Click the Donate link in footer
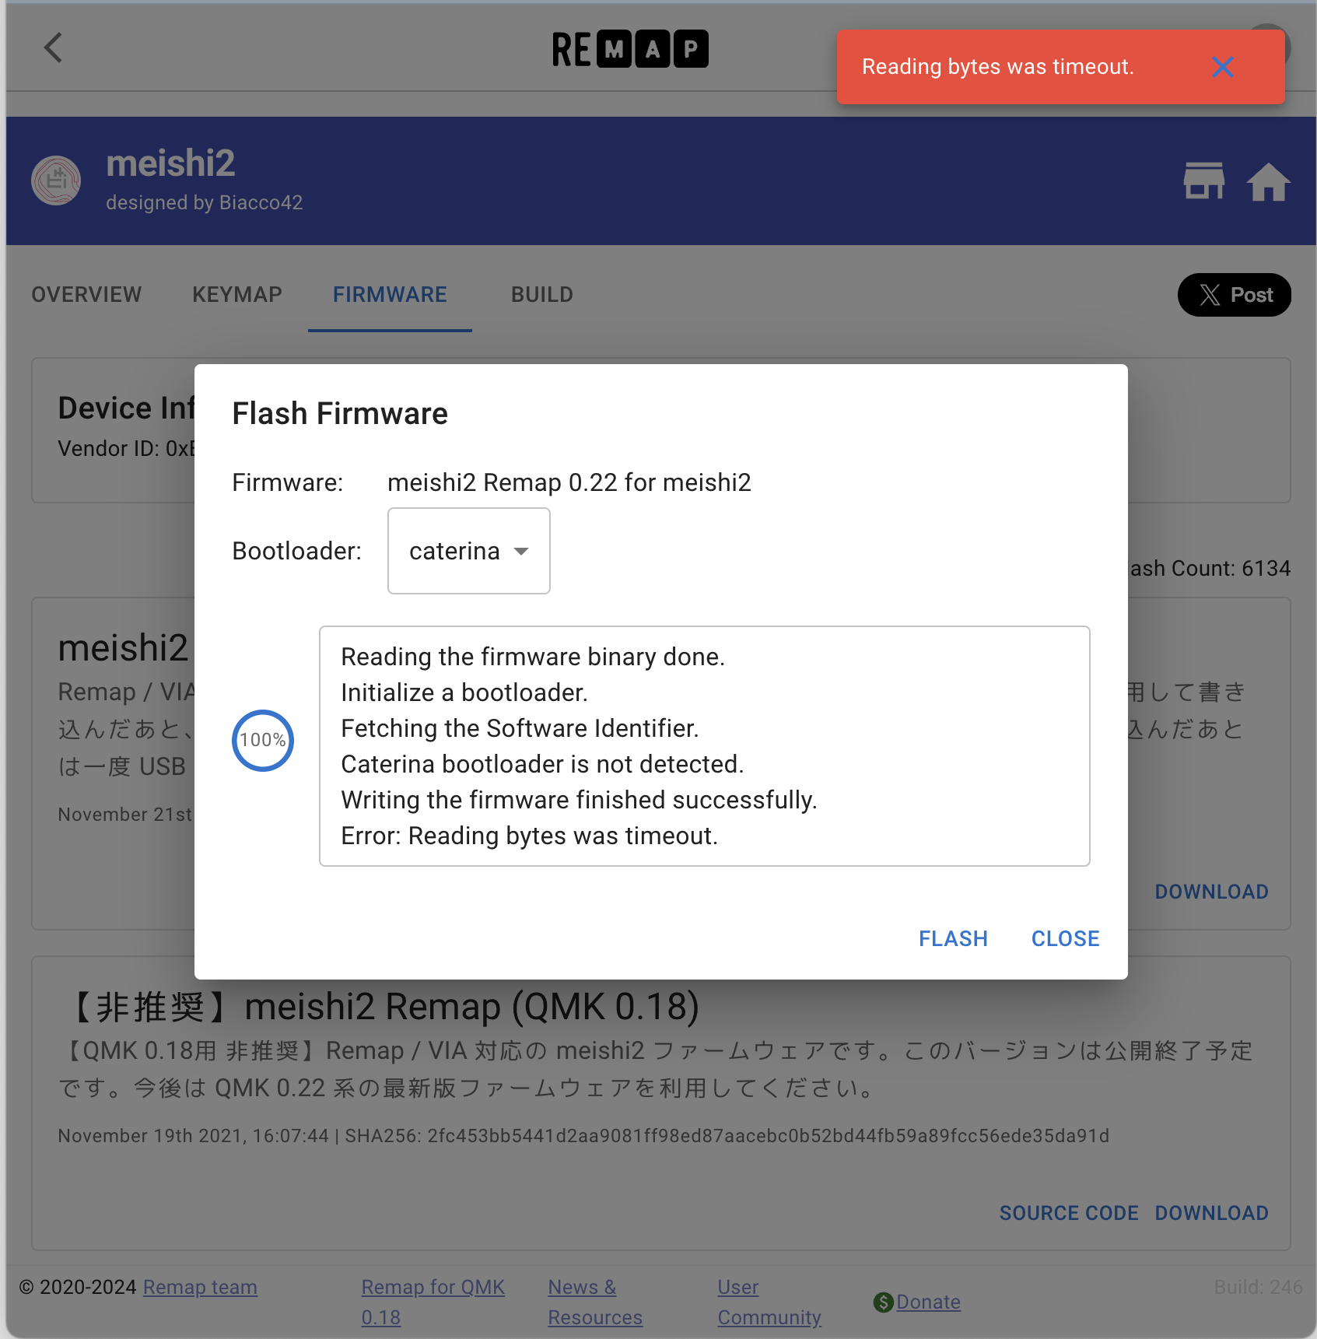The image size is (1317, 1339). [928, 1302]
